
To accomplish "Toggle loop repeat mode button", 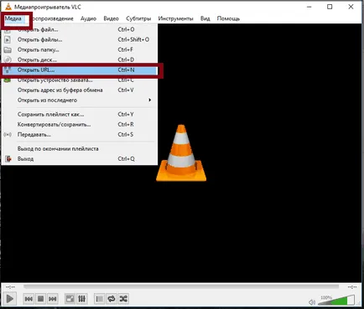I will [x=112, y=299].
